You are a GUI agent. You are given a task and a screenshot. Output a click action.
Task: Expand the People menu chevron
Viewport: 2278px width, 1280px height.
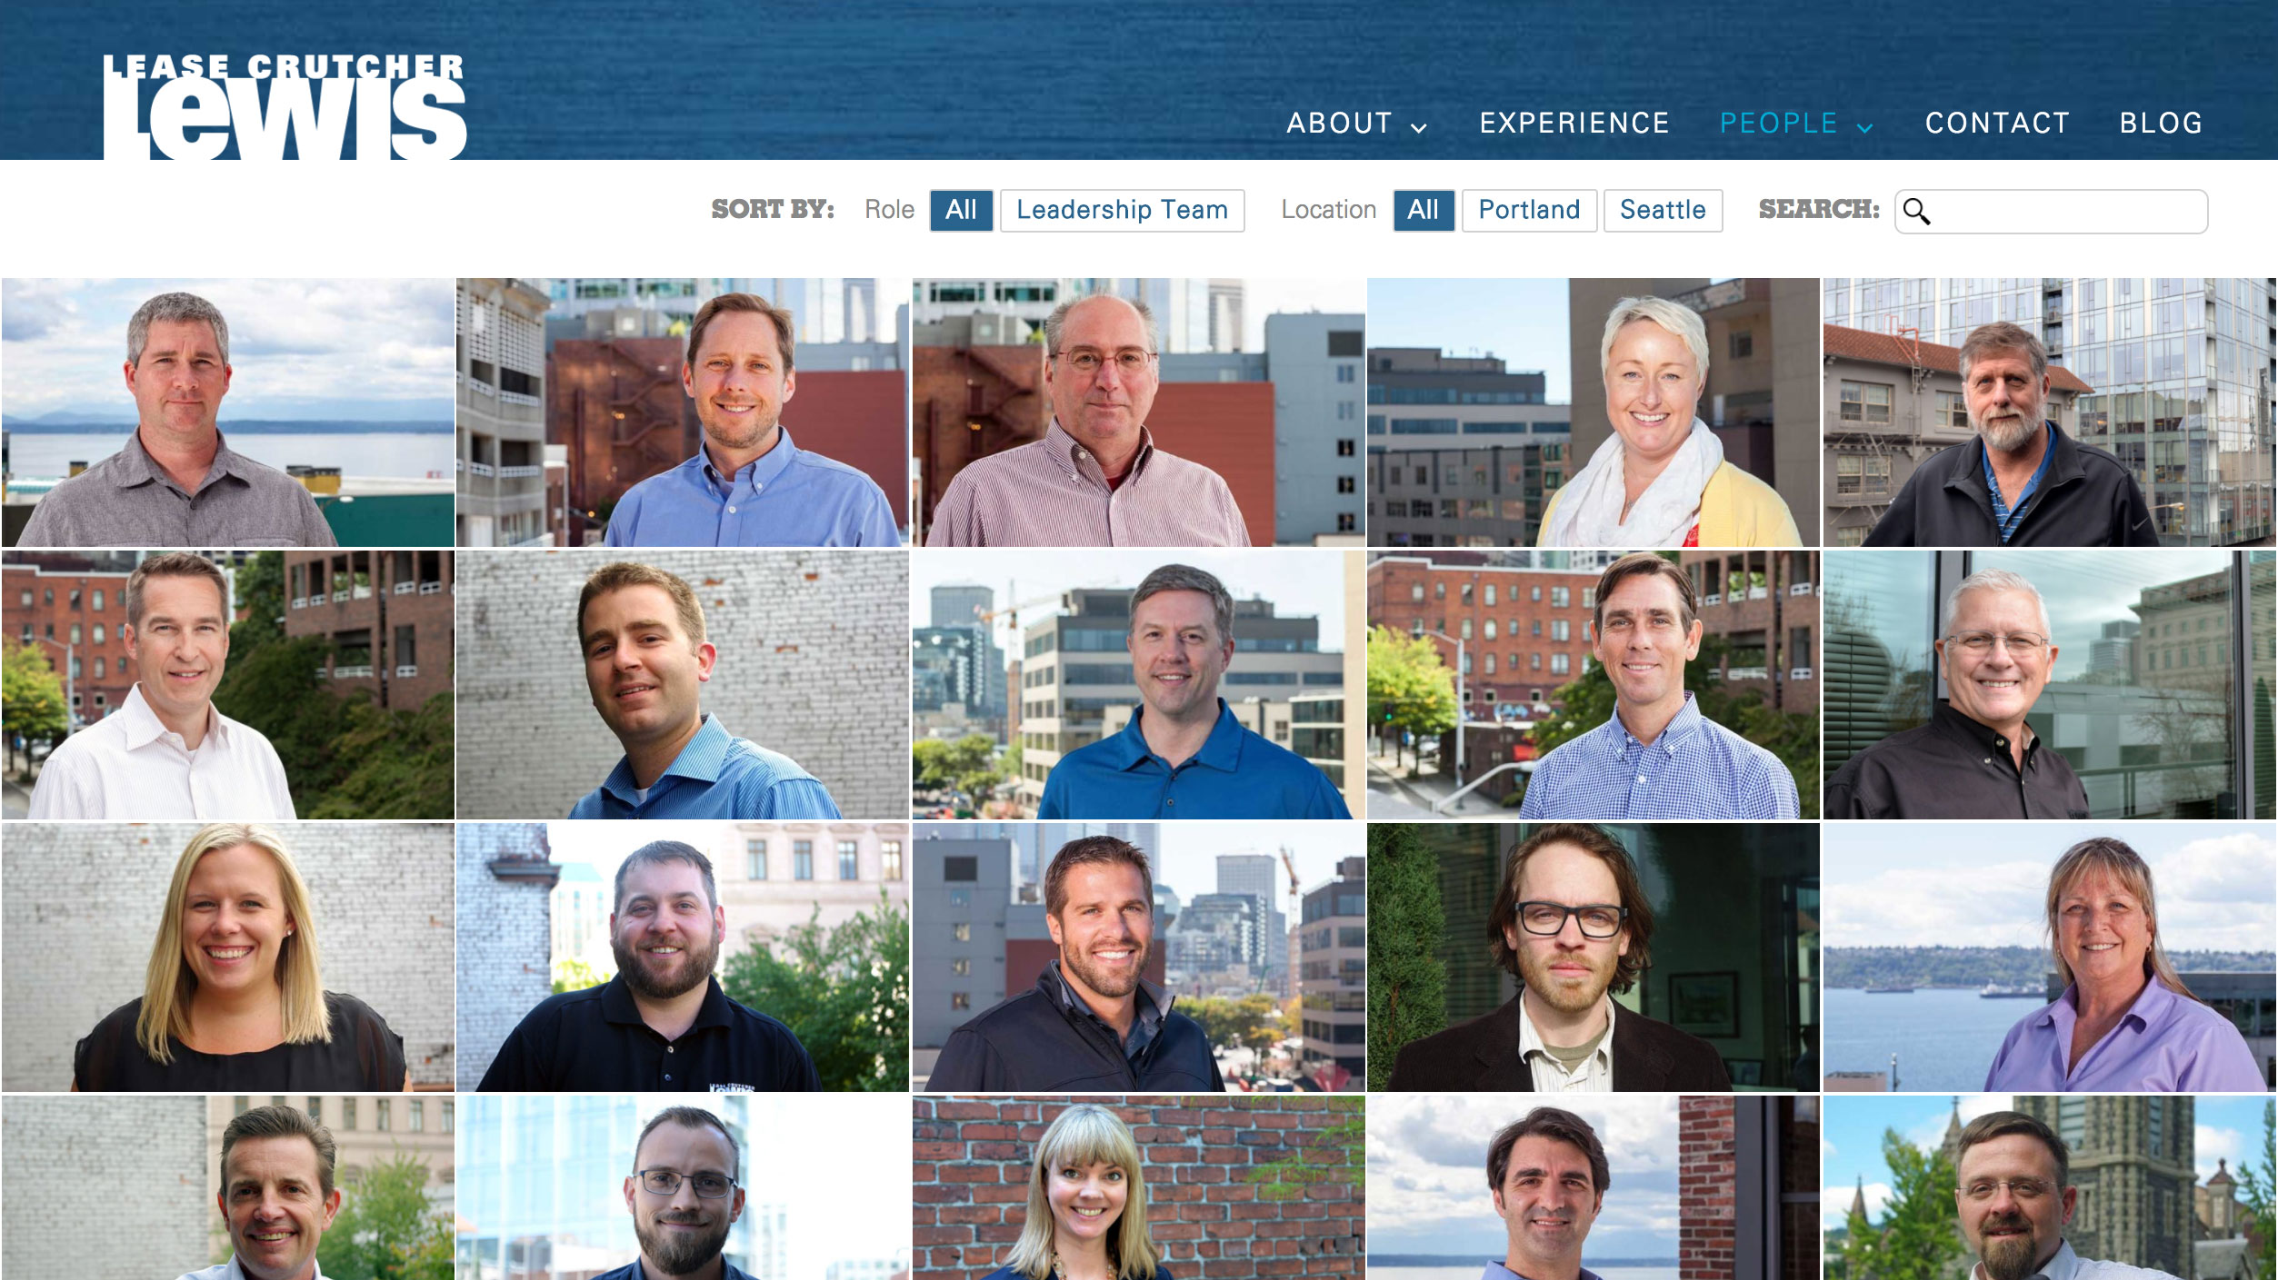1865,128
